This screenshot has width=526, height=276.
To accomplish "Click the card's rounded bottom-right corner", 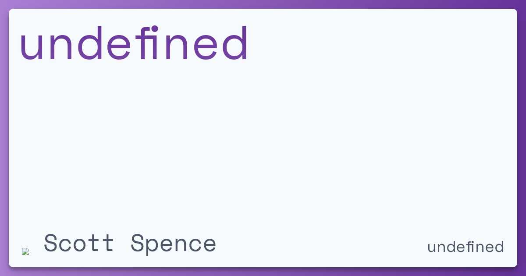I will (x=515, y=265).
